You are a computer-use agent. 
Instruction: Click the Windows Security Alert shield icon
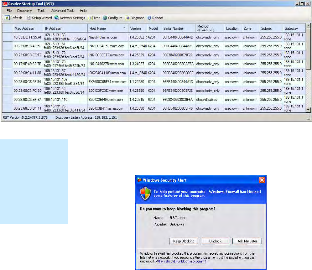[x=145, y=193]
